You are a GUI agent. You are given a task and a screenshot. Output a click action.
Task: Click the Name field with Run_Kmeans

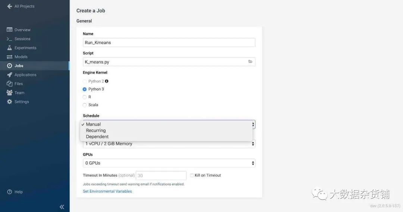169,43
